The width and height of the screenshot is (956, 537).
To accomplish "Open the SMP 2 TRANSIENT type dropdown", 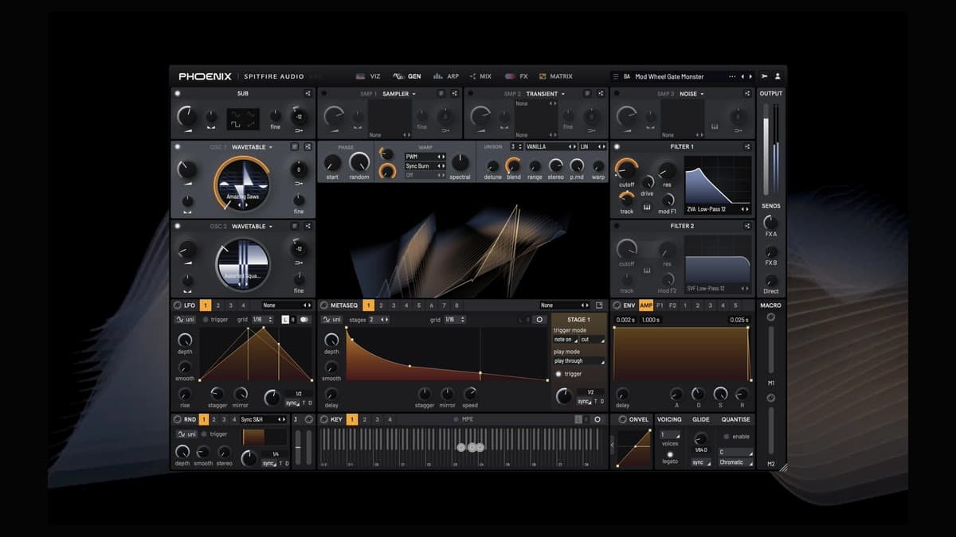I will click(545, 94).
